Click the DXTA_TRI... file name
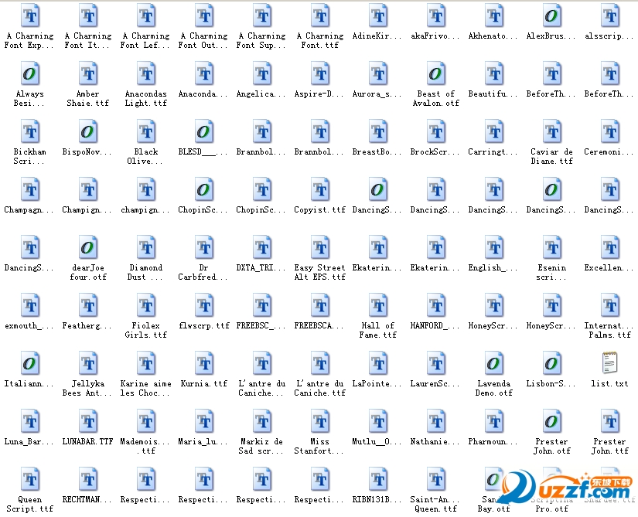This screenshot has height=517, width=638. point(261,268)
